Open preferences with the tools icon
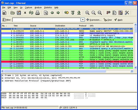 tap(127, 13)
